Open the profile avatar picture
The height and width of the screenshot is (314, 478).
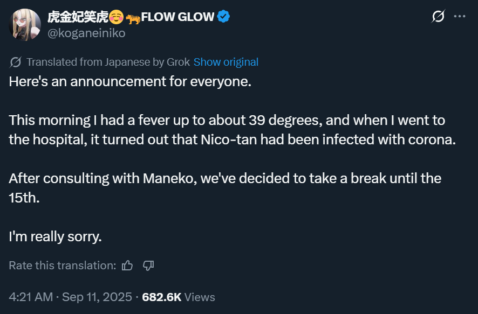pos(24,25)
